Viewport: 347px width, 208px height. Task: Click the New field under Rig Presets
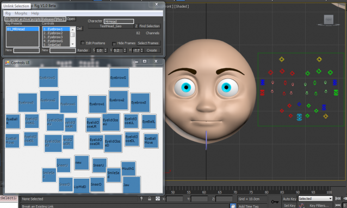click(26, 50)
